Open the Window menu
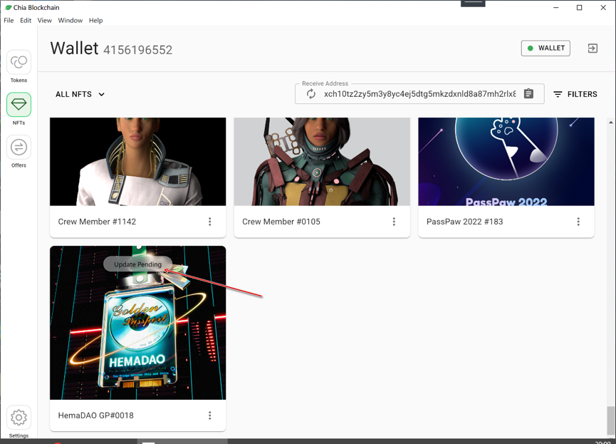This screenshot has width=616, height=444. click(x=71, y=21)
